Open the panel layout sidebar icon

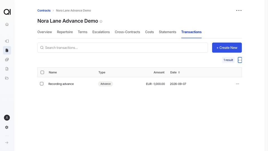[7, 41]
